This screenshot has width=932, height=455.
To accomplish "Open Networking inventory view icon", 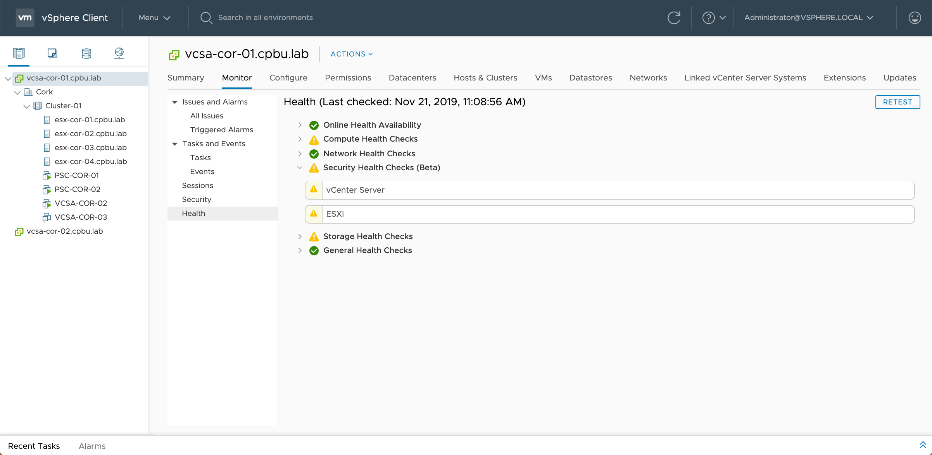I will pos(119,53).
